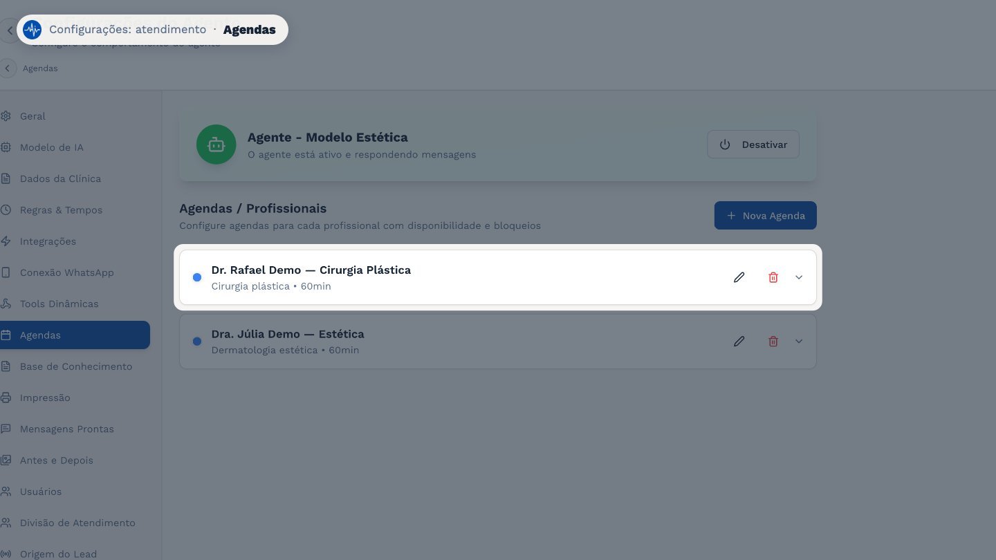Open Mensagens Prontas sidebar item
The width and height of the screenshot is (996, 560).
coord(75,429)
